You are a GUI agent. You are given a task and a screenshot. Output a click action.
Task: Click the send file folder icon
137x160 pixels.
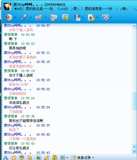(39, 18)
